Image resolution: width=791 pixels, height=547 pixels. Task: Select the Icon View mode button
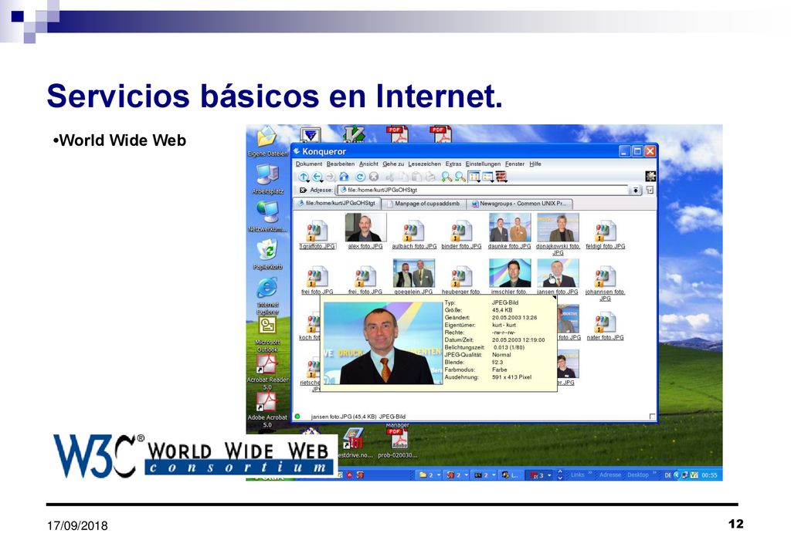[474, 177]
